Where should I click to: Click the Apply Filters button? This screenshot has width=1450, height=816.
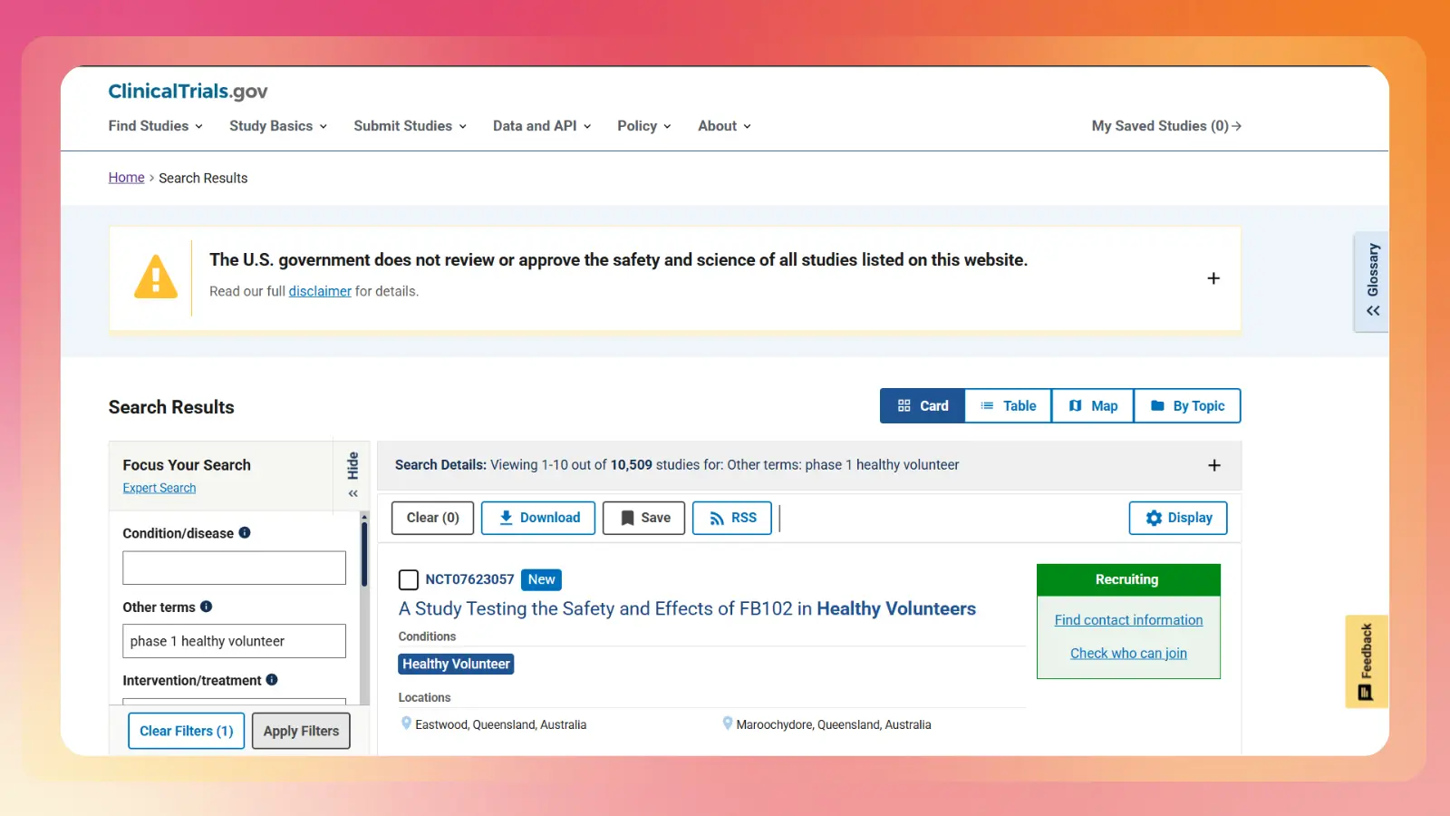click(x=301, y=731)
